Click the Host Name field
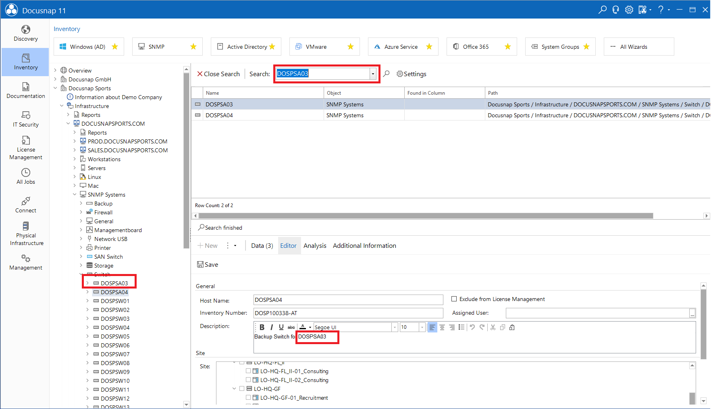Screen dimensions: 711x409 (348, 300)
